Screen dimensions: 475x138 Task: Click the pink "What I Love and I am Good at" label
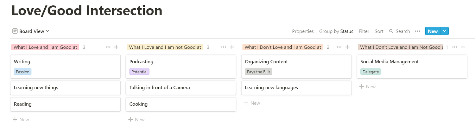[x=45, y=47]
